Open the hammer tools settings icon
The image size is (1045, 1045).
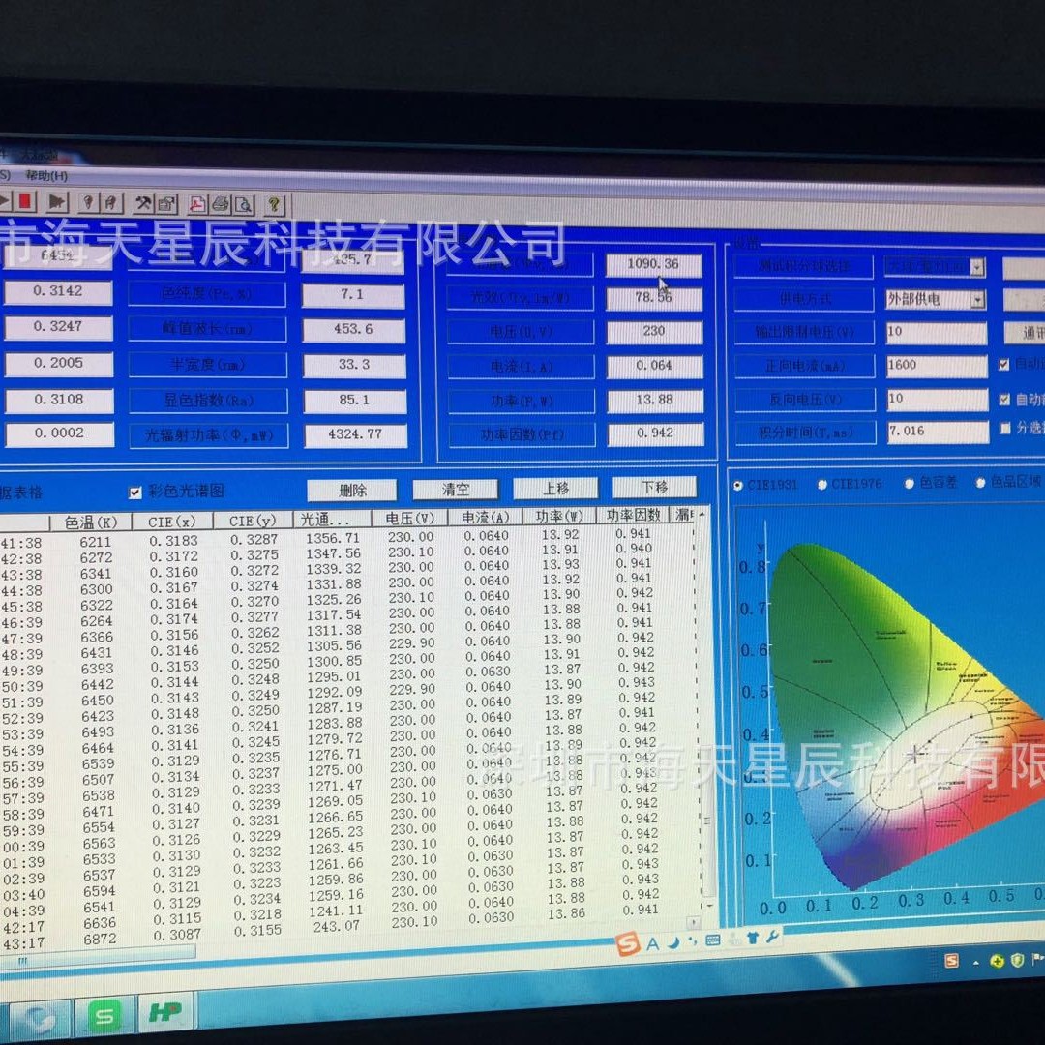click(142, 203)
